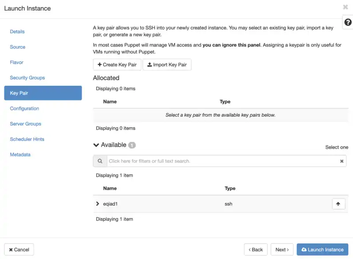Clear the filter using the x icon
353x259 pixels.
pos(342,160)
